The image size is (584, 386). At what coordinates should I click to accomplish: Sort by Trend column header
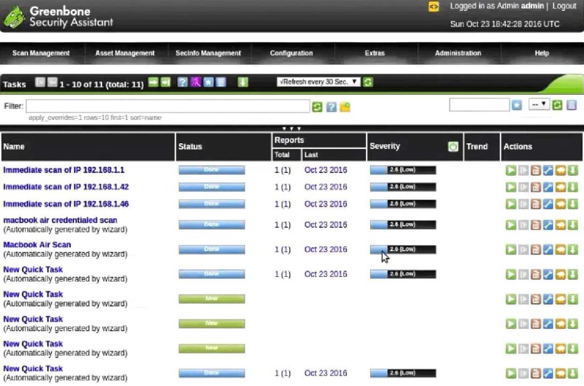click(x=477, y=147)
